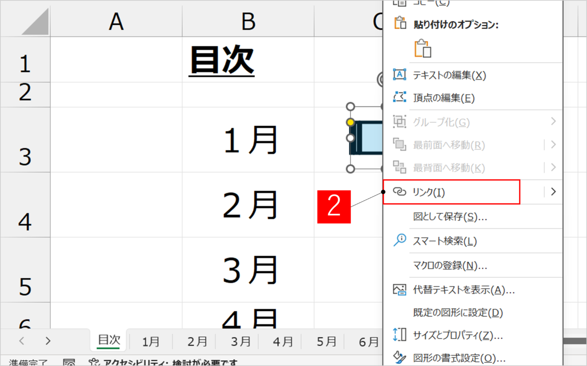Screen dimensions: 587x366
Task: Click the Format Shape paint icon
Action: coord(400,358)
